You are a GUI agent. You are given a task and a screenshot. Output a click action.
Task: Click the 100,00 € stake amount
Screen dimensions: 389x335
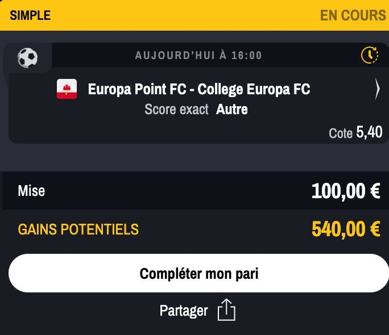pos(346,191)
